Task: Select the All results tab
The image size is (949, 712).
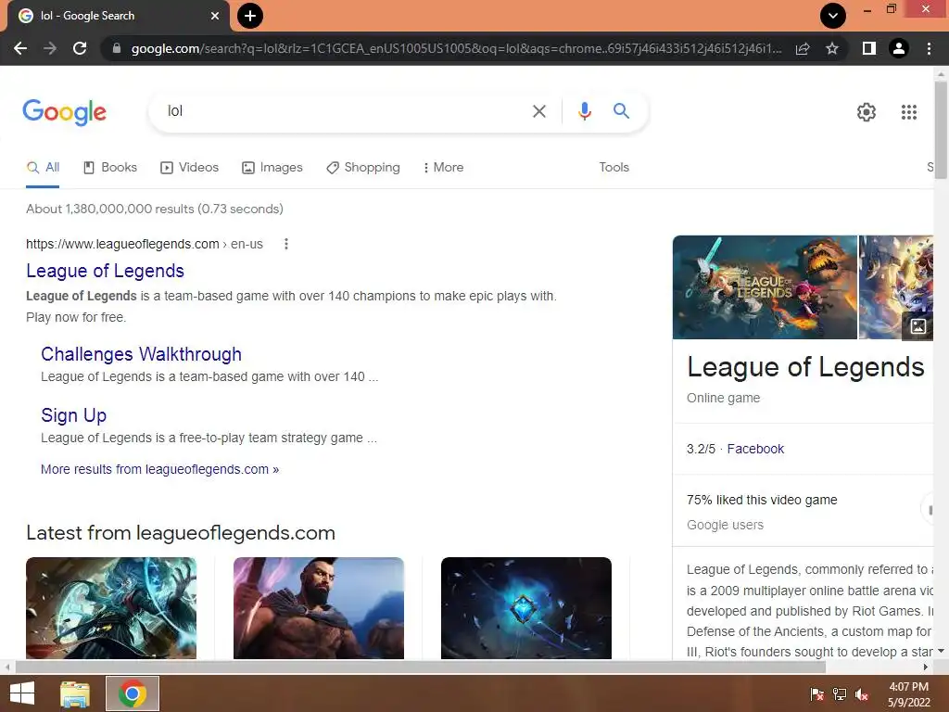Action: [x=43, y=168]
